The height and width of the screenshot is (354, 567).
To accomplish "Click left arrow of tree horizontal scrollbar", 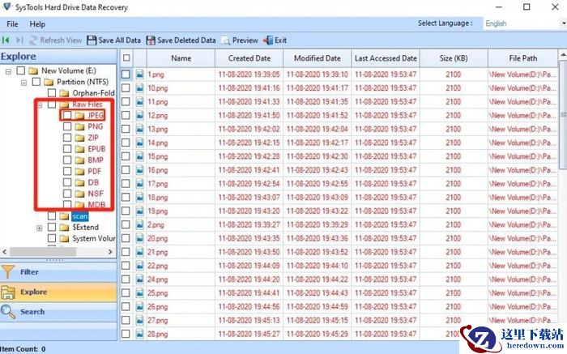I will [x=5, y=252].
